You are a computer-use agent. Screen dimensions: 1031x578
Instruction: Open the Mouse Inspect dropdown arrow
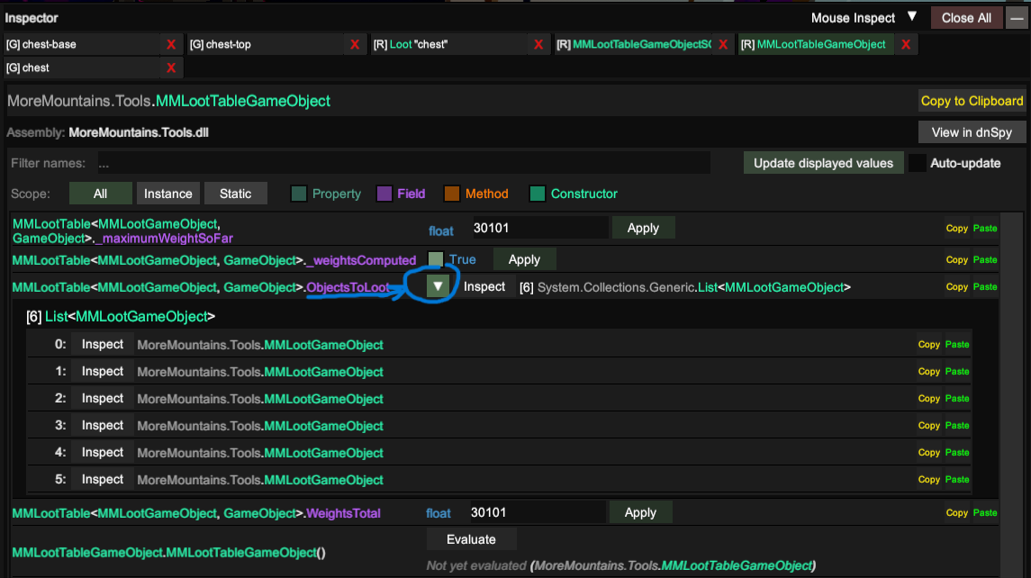912,16
